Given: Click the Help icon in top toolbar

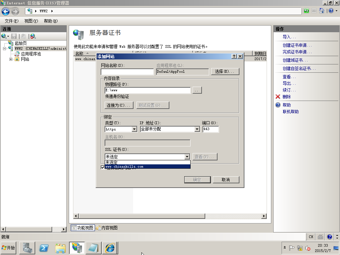Looking at the screenshot, I should pos(331,11).
